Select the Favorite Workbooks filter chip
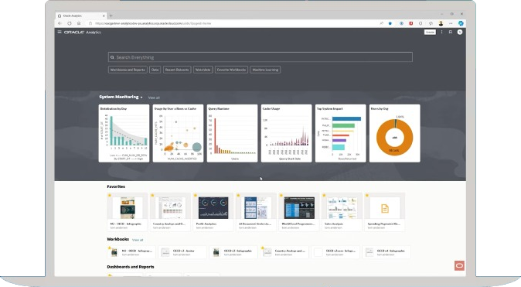This screenshot has width=521, height=287. click(x=231, y=70)
